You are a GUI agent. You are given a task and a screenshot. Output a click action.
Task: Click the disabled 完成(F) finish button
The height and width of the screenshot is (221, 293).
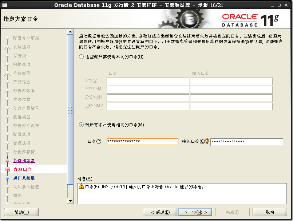click(x=232, y=212)
